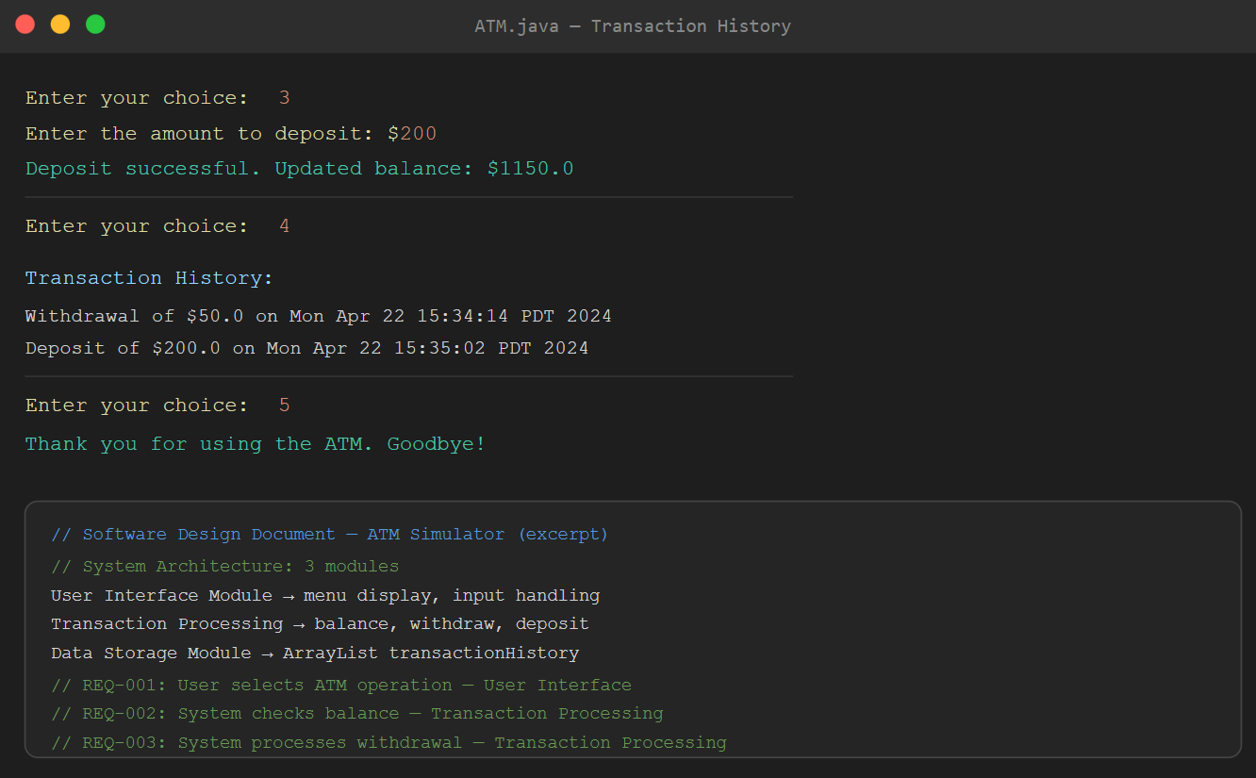Select the choice value 3 deposit option
The height and width of the screenshot is (778, 1256).
pyautogui.click(x=284, y=97)
